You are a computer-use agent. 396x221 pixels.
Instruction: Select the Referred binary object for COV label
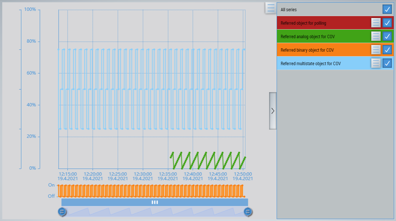coord(307,50)
